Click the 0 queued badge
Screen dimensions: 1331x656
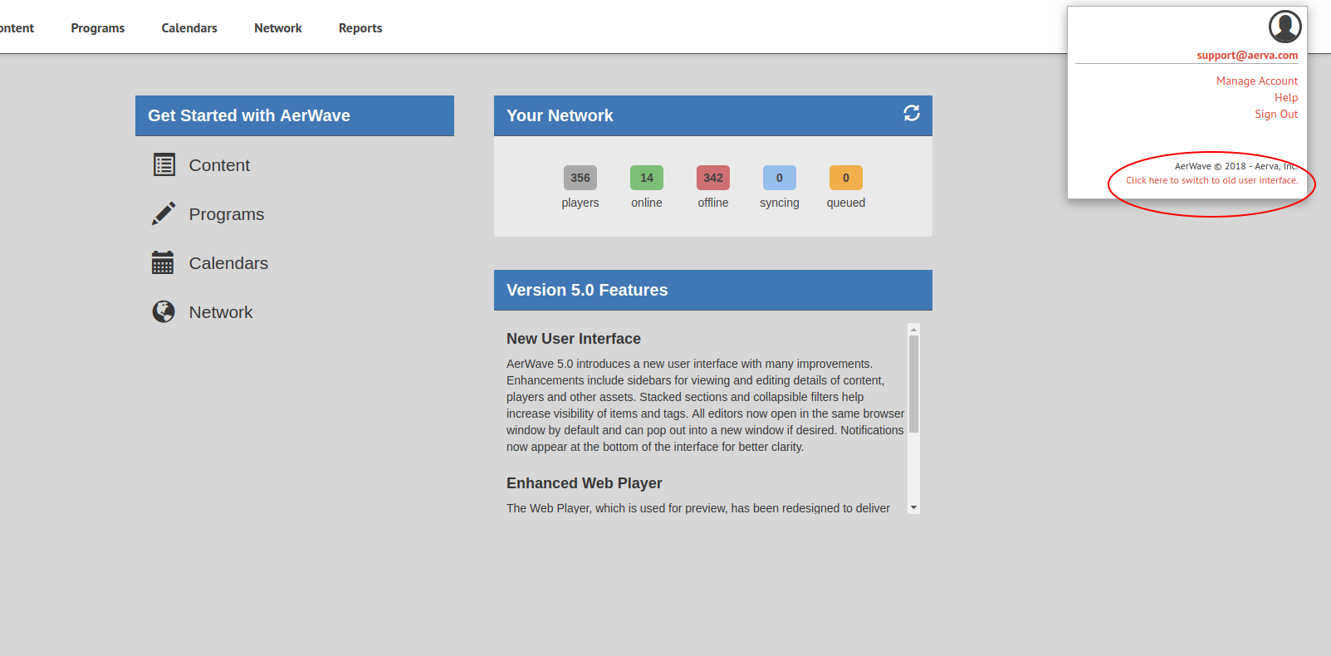(846, 178)
